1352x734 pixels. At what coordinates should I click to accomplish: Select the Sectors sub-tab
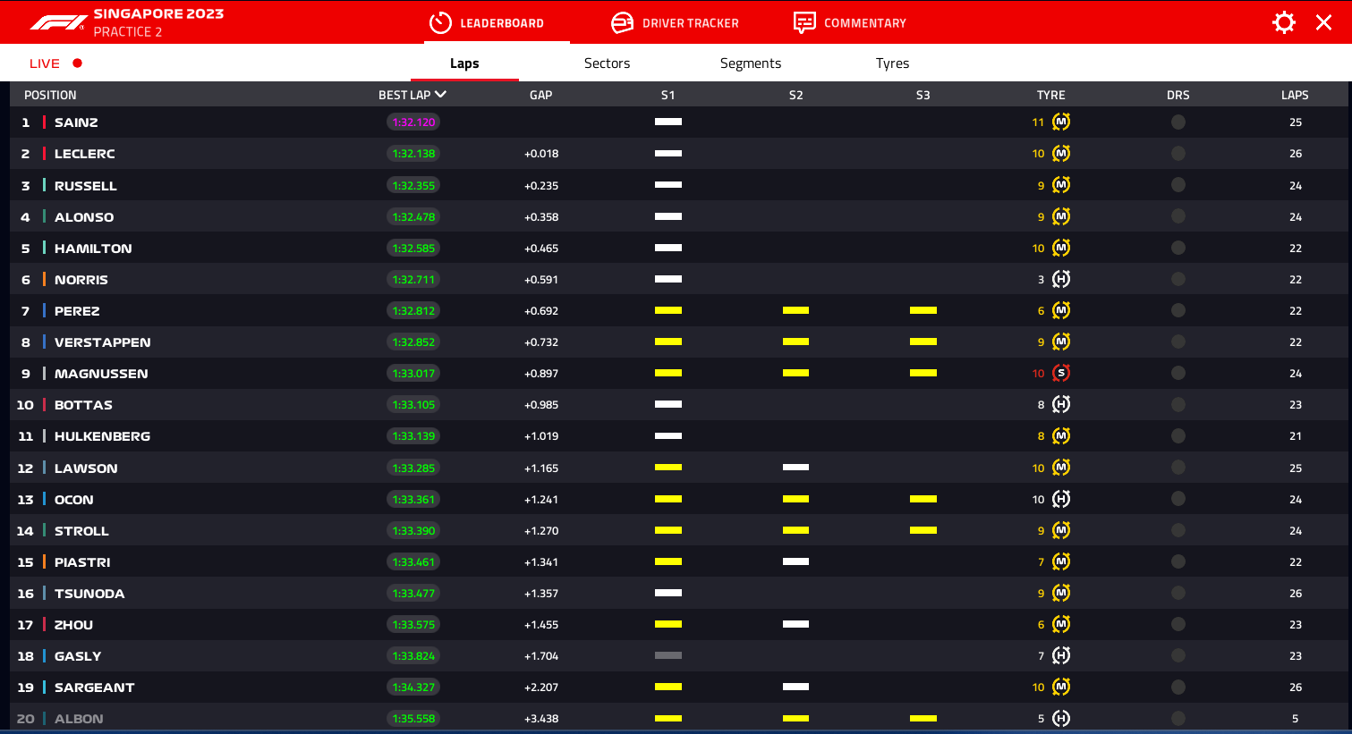coord(607,63)
